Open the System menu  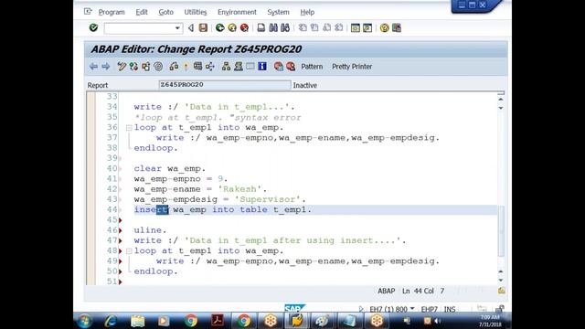278,12
